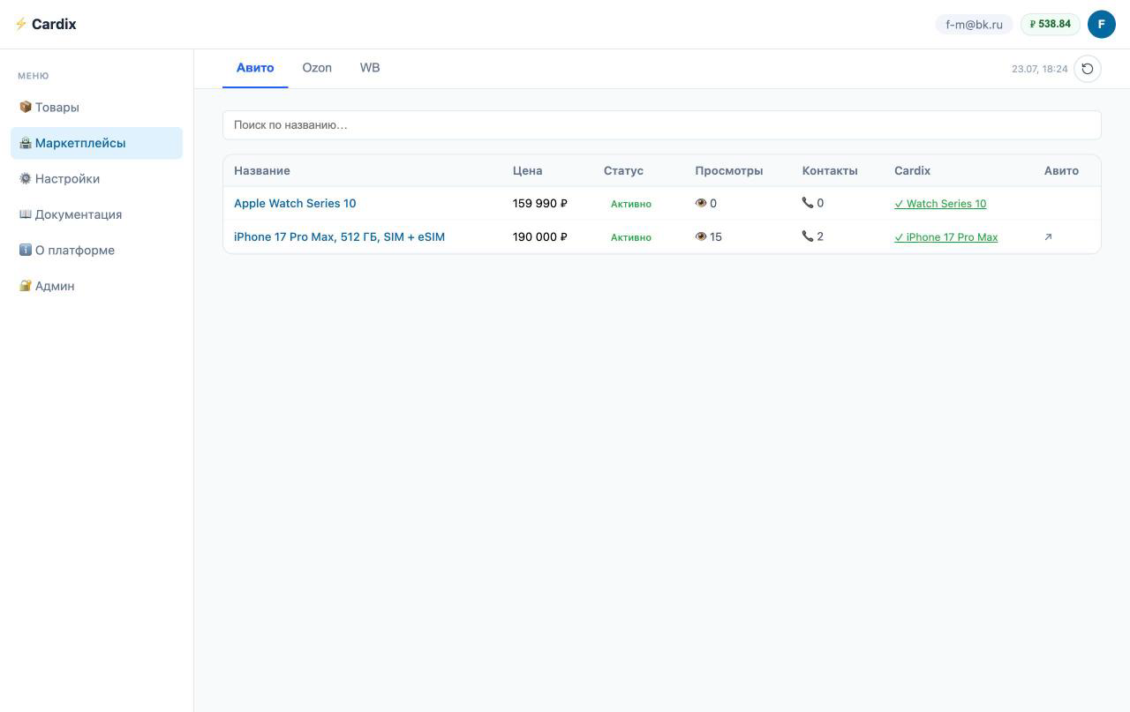1130x712 pixels.
Task: Click the eye icon in Apple Watch row
Action: click(701, 203)
